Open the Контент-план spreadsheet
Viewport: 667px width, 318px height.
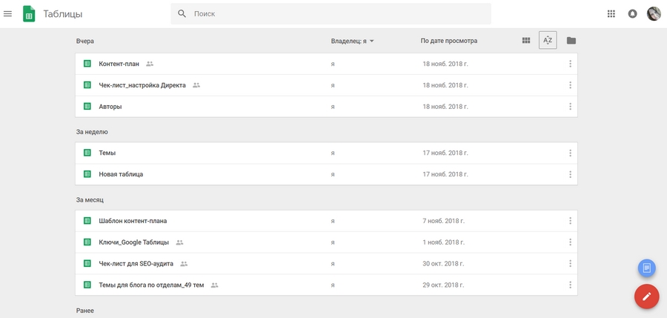click(119, 64)
